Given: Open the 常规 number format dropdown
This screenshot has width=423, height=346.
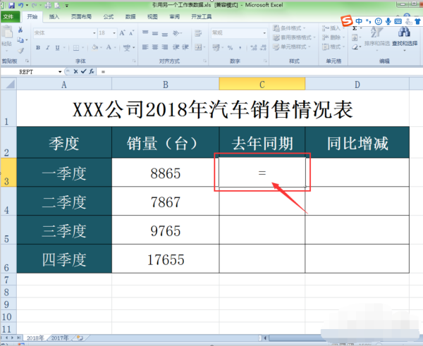Looking at the screenshot, I should [264, 33].
